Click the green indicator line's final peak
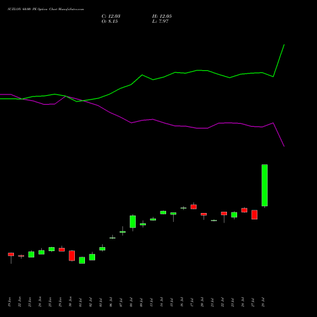This screenshot has width=317, height=317. 284,45
